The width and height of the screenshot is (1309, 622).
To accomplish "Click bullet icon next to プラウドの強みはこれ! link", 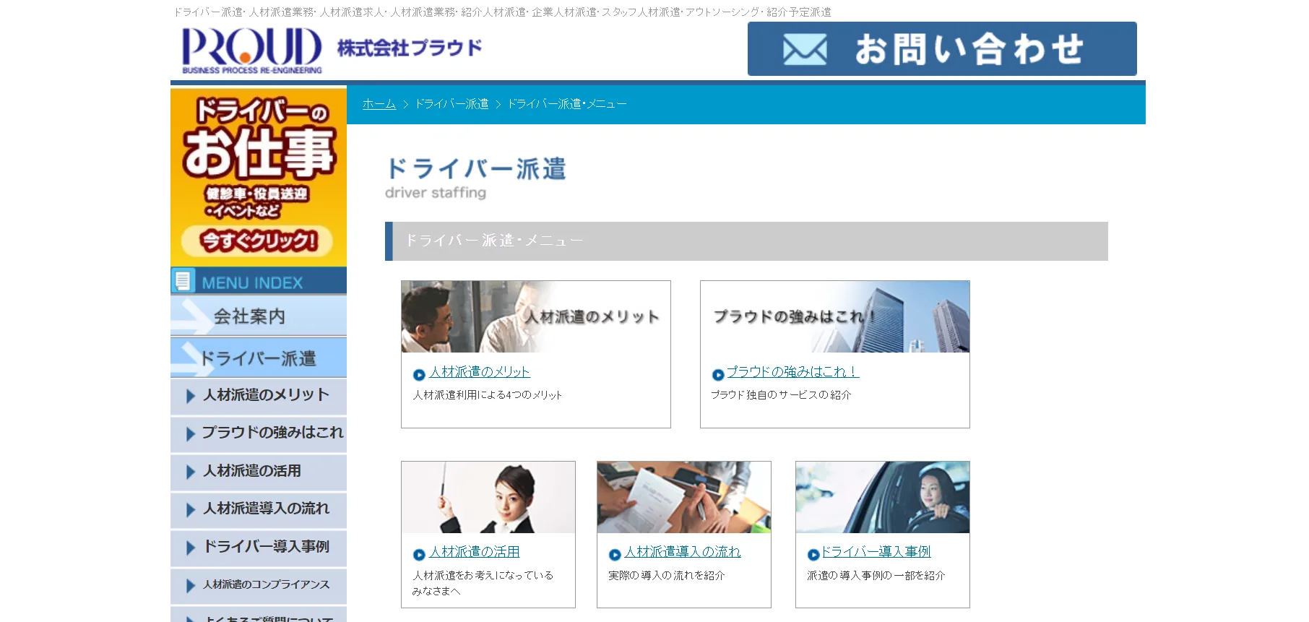I will (718, 375).
